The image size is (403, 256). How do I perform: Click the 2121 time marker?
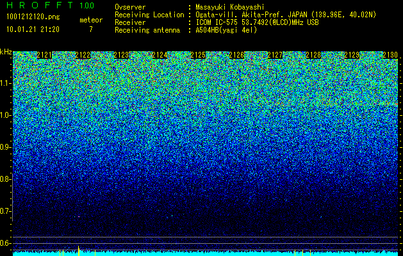(x=44, y=55)
